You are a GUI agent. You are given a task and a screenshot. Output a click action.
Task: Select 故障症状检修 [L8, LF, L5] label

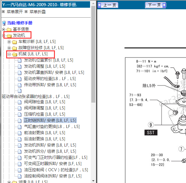click(x=41, y=48)
